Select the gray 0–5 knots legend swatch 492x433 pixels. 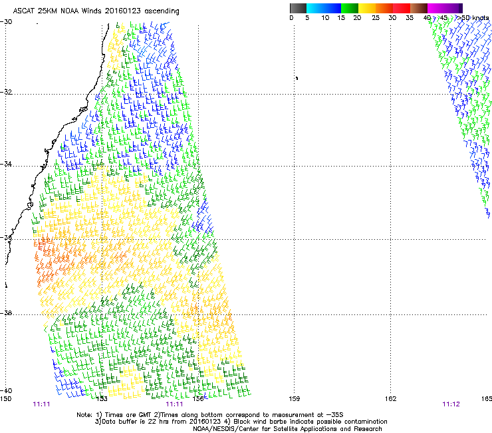click(x=298, y=8)
